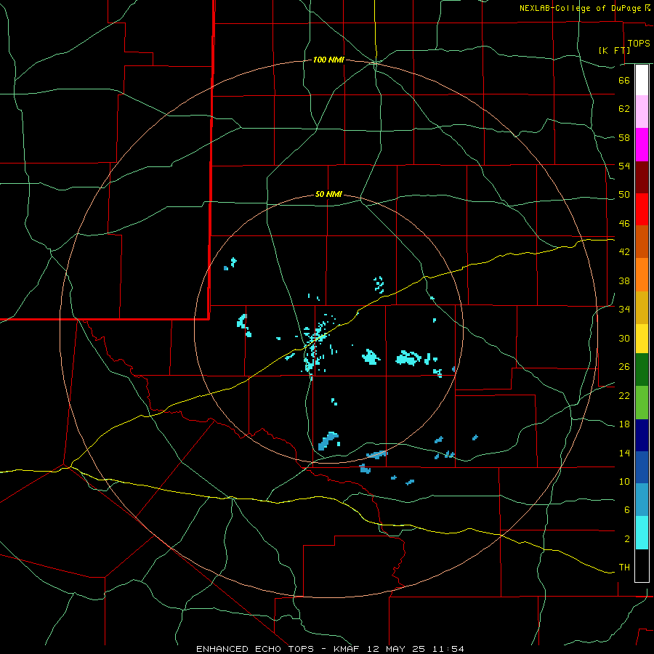Click legend scale value 14
654x654 pixels.
[624, 453]
